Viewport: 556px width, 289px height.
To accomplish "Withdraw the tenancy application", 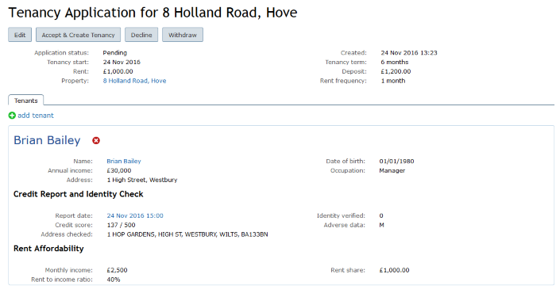I will [x=183, y=35].
